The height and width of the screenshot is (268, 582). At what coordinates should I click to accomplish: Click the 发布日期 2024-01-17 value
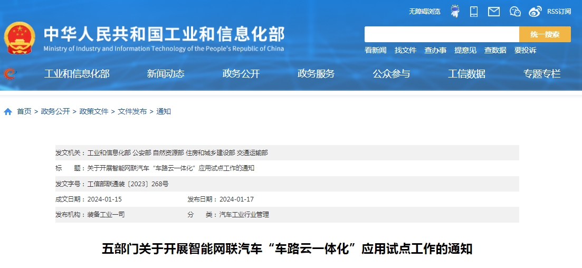[x=236, y=199]
